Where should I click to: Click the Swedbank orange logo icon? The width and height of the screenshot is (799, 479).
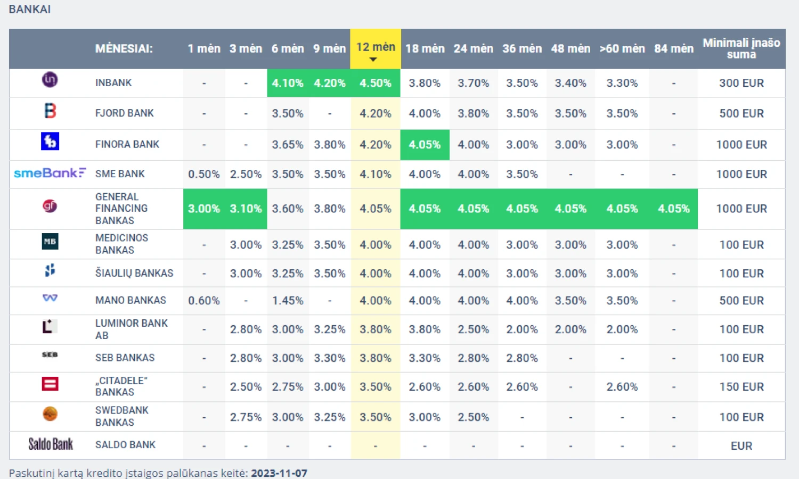(50, 414)
